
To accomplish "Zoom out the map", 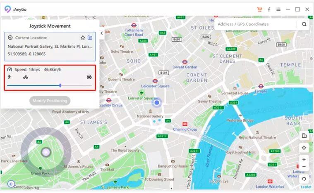I will click(x=304, y=167).
